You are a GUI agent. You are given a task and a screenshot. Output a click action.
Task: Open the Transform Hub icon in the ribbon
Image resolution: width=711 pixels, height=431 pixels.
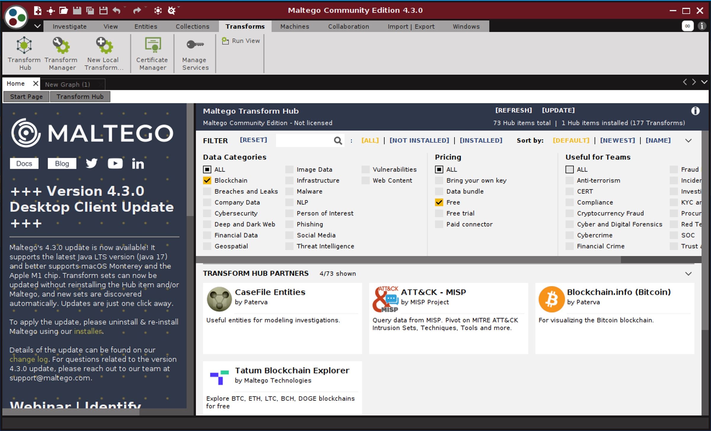tap(24, 53)
